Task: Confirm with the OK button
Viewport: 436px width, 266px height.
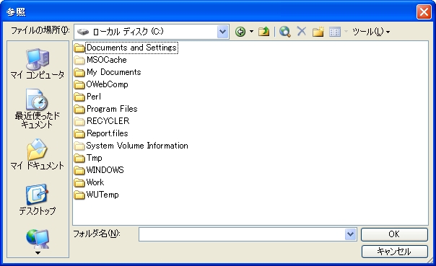Action: tap(394, 234)
